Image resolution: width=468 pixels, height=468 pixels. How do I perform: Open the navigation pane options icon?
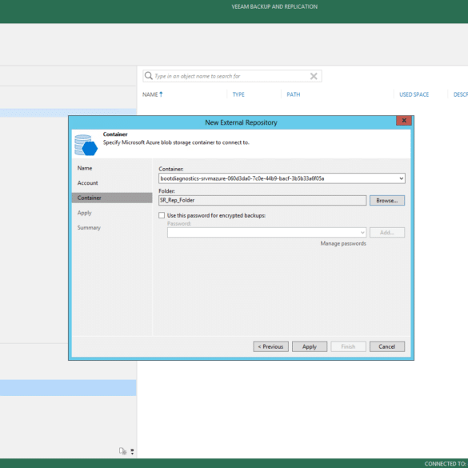click(122, 451)
